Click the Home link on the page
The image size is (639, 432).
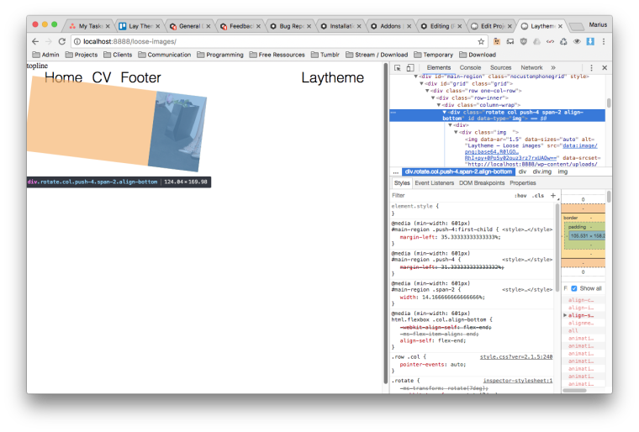click(64, 78)
